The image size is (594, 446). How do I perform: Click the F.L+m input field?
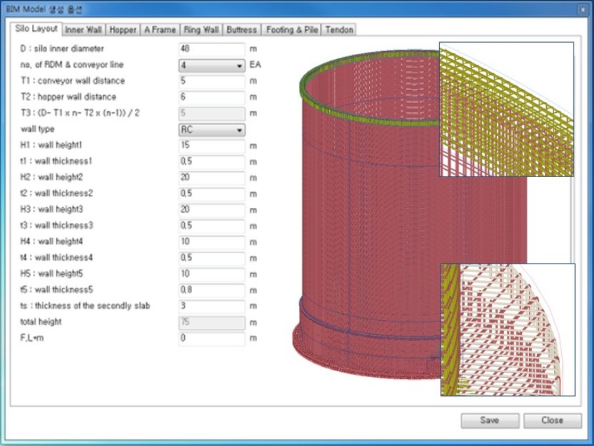[211, 338]
